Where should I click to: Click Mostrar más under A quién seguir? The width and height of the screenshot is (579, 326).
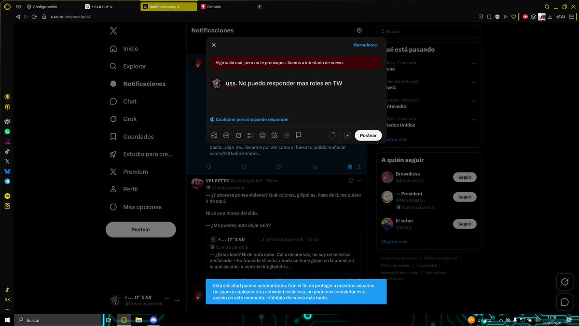394,241
